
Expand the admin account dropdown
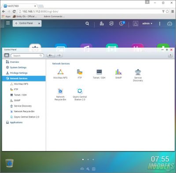pos(147,23)
